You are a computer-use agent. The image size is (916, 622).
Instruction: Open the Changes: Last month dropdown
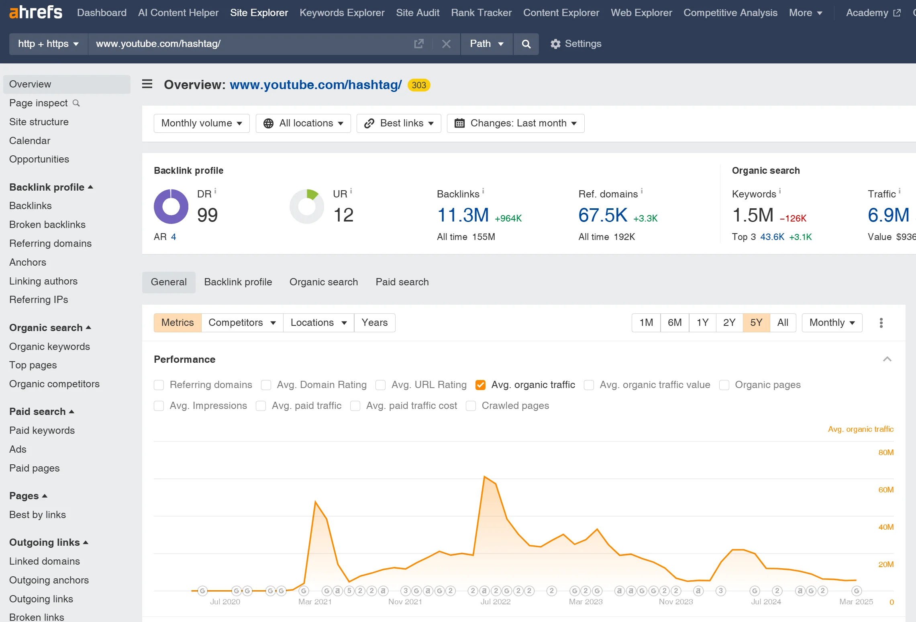(516, 123)
